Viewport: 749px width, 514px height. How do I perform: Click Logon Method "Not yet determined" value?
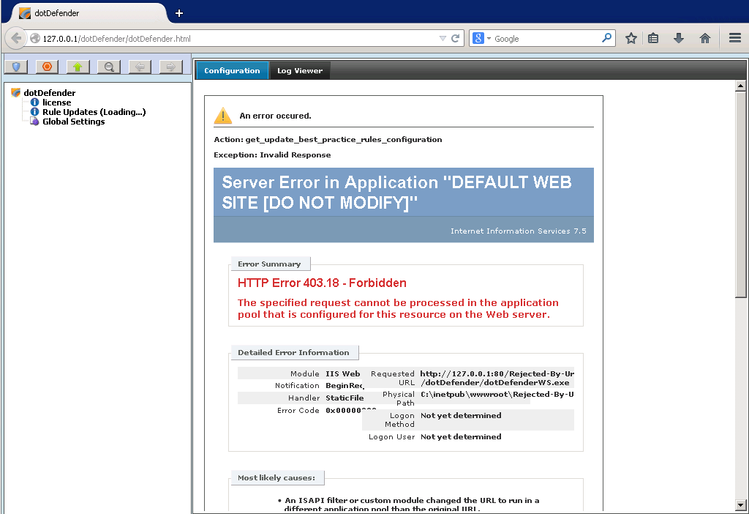point(461,415)
